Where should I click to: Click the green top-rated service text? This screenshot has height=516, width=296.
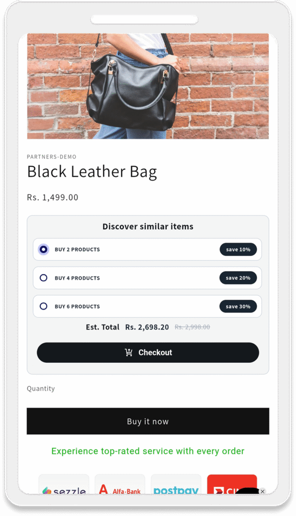click(x=148, y=451)
